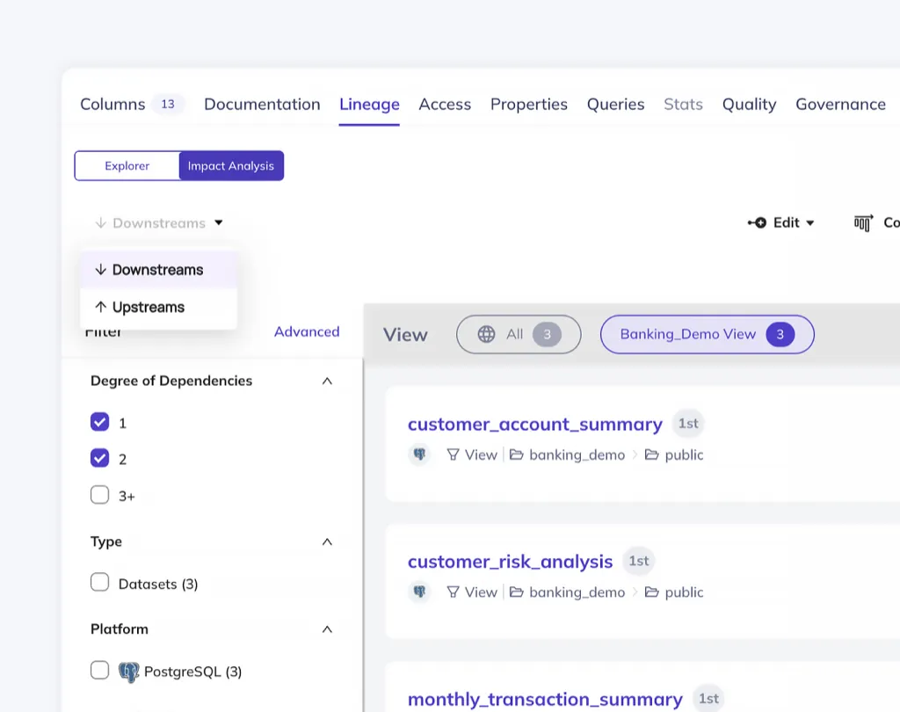
Task: Uncheck degree of dependencies 1
Action: click(100, 423)
